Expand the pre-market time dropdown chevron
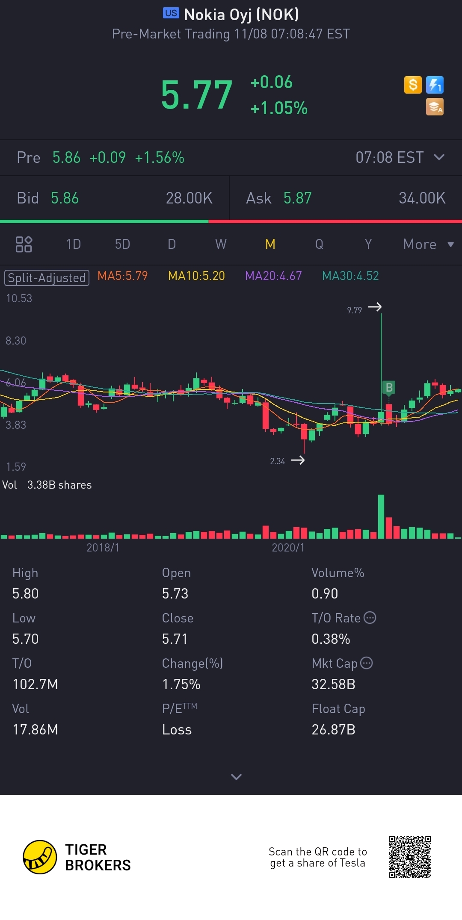This screenshot has height=920, width=462. click(439, 157)
